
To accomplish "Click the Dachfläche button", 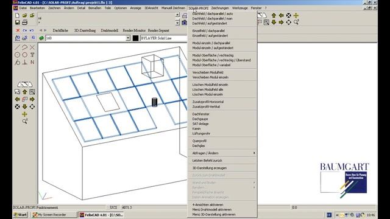I will tap(60, 30).
